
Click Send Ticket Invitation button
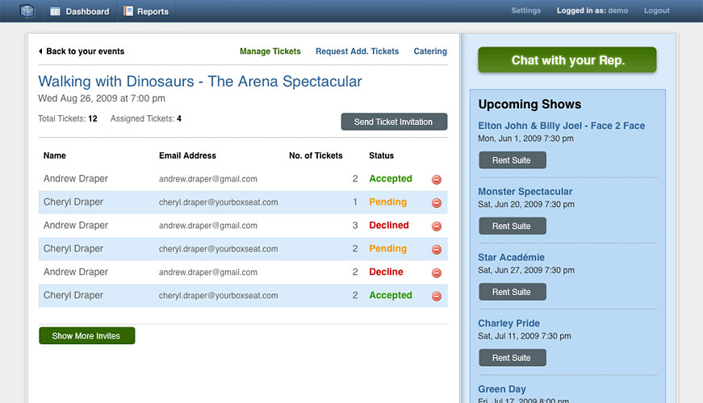tap(394, 122)
